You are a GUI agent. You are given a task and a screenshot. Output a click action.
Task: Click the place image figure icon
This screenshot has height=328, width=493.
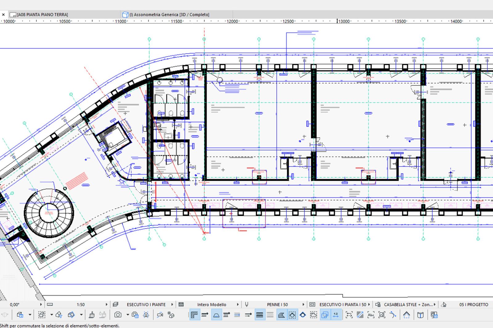(381, 315)
